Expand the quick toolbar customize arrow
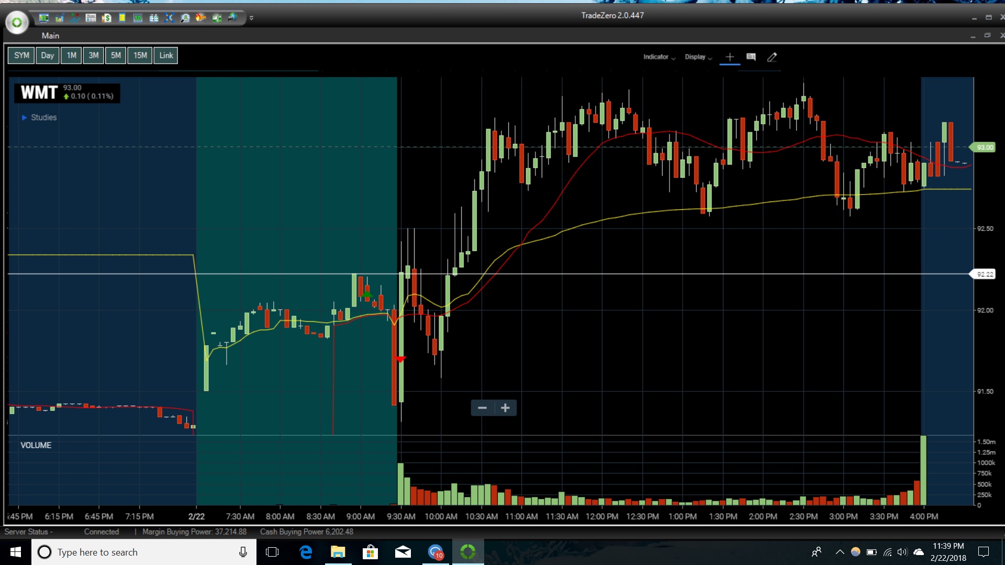 pos(251,18)
